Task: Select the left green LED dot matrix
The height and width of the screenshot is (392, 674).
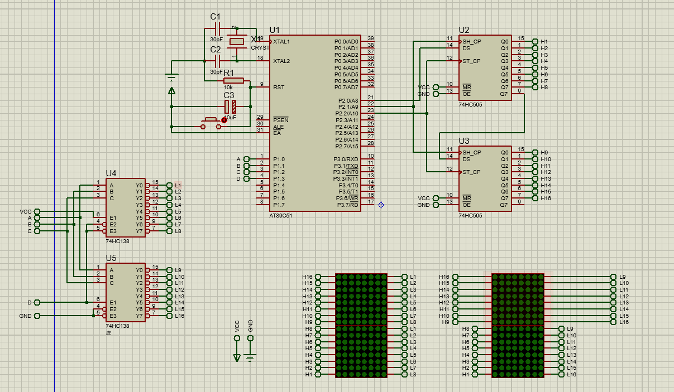Action: click(361, 326)
